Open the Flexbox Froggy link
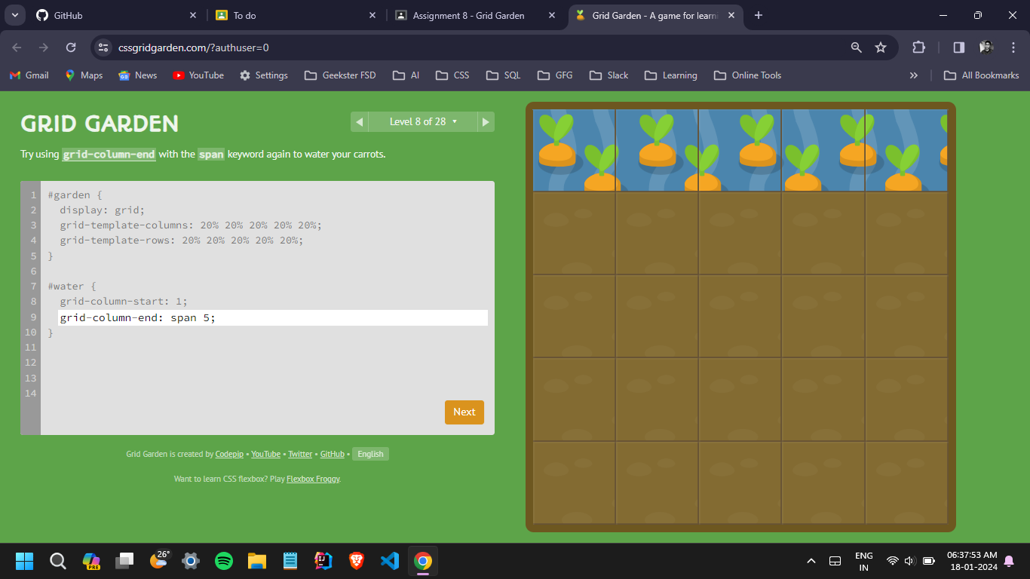 point(313,479)
